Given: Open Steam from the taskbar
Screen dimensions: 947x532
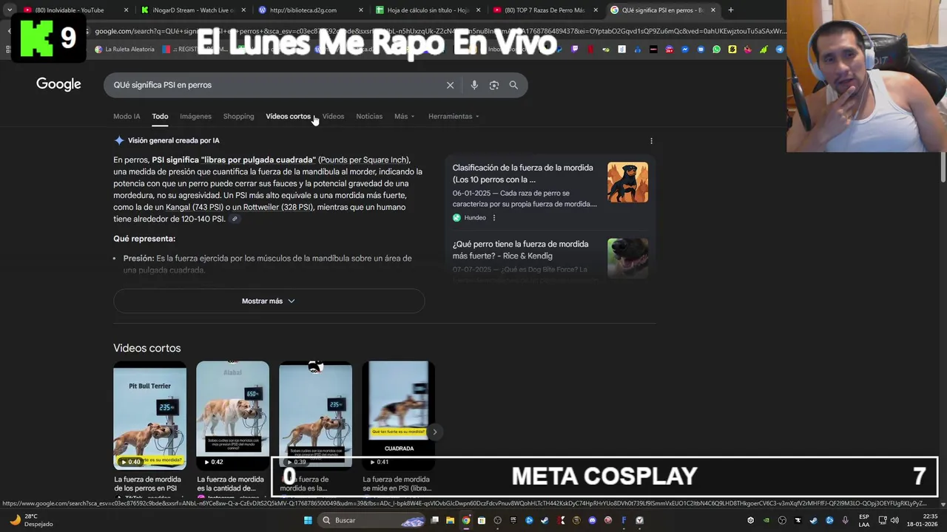Looking at the screenshot, I should click(x=545, y=520).
